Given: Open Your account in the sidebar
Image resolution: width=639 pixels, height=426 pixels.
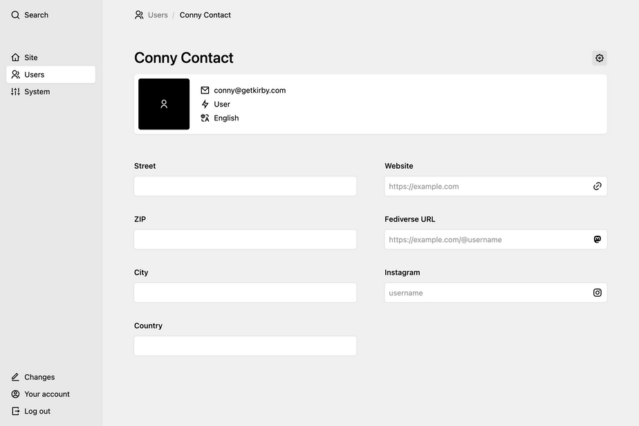Looking at the screenshot, I should 46,394.
